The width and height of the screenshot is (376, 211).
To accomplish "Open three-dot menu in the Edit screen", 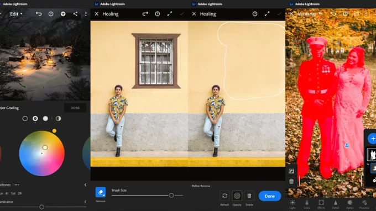I will (x=86, y=14).
